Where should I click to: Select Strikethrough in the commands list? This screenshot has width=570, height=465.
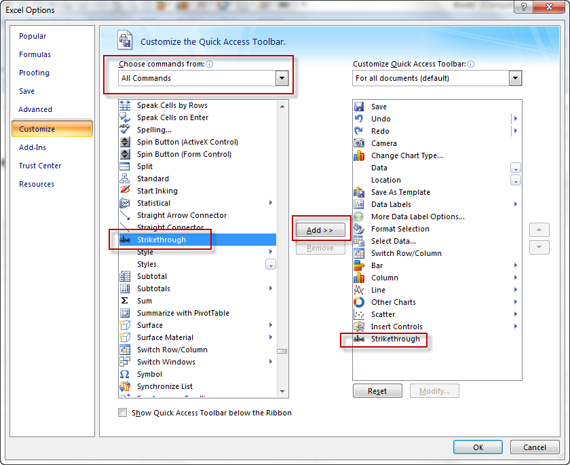click(197, 240)
